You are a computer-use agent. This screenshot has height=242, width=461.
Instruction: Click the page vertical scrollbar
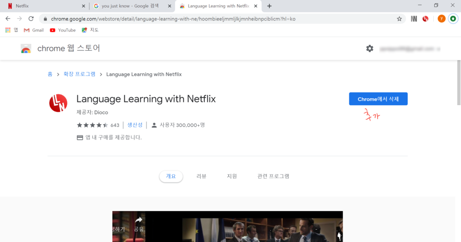(x=459, y=82)
